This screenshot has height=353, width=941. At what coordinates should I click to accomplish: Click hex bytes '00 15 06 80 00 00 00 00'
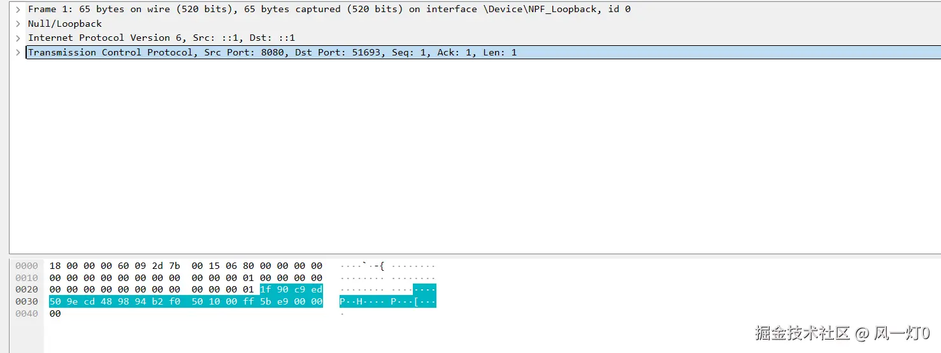point(257,266)
